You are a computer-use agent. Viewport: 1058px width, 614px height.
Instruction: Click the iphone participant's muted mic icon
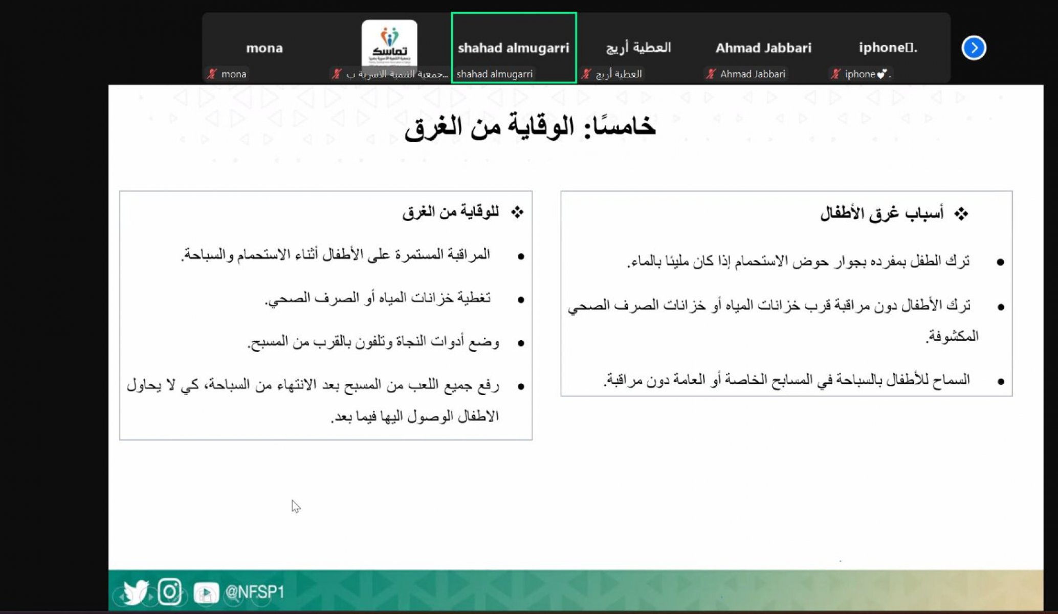[x=835, y=74]
